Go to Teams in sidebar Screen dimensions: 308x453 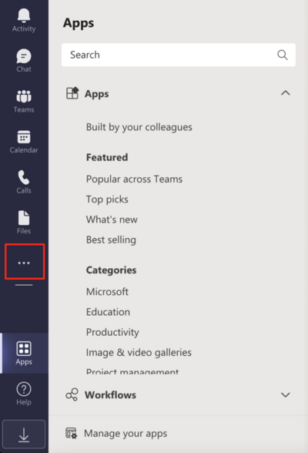(x=24, y=101)
